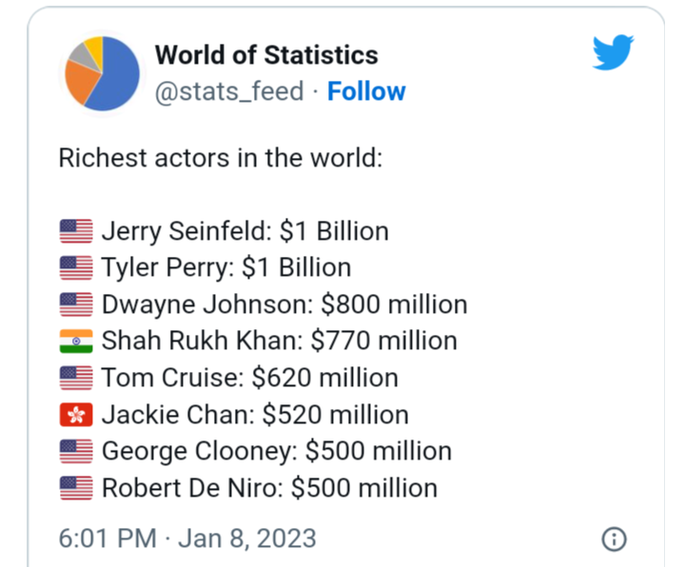The height and width of the screenshot is (567, 685).
Task: Click the @stats_feed handle
Action: point(229,91)
